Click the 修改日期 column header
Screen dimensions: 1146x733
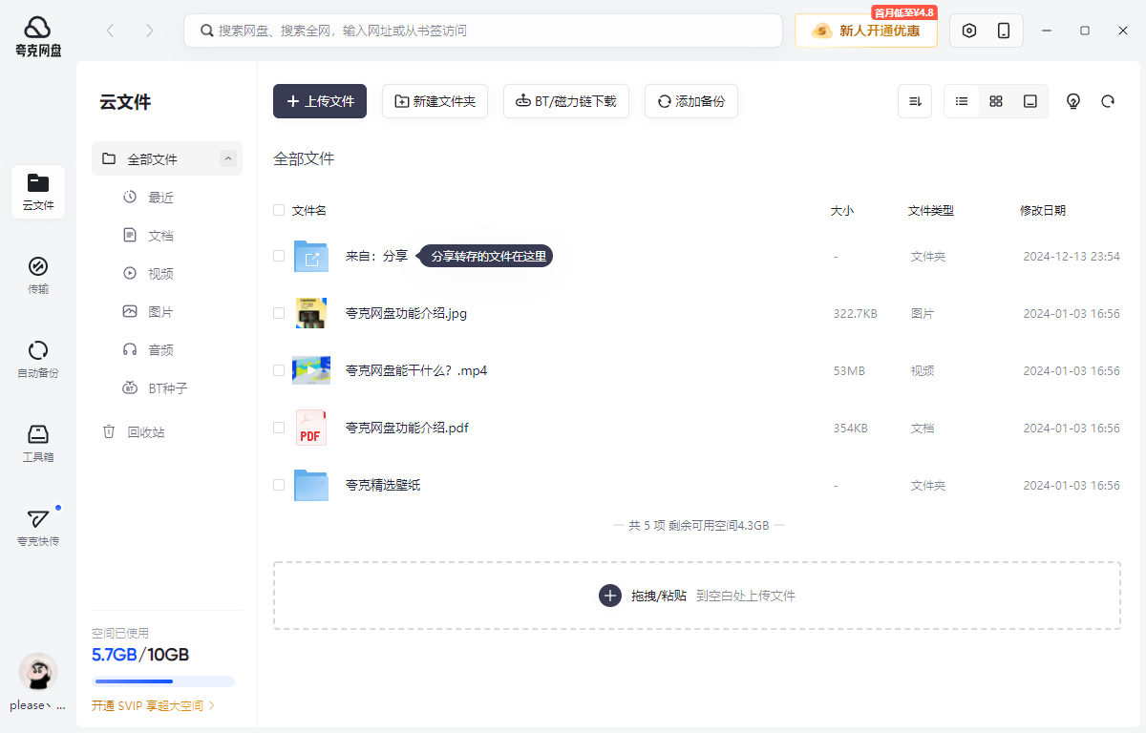point(1043,210)
